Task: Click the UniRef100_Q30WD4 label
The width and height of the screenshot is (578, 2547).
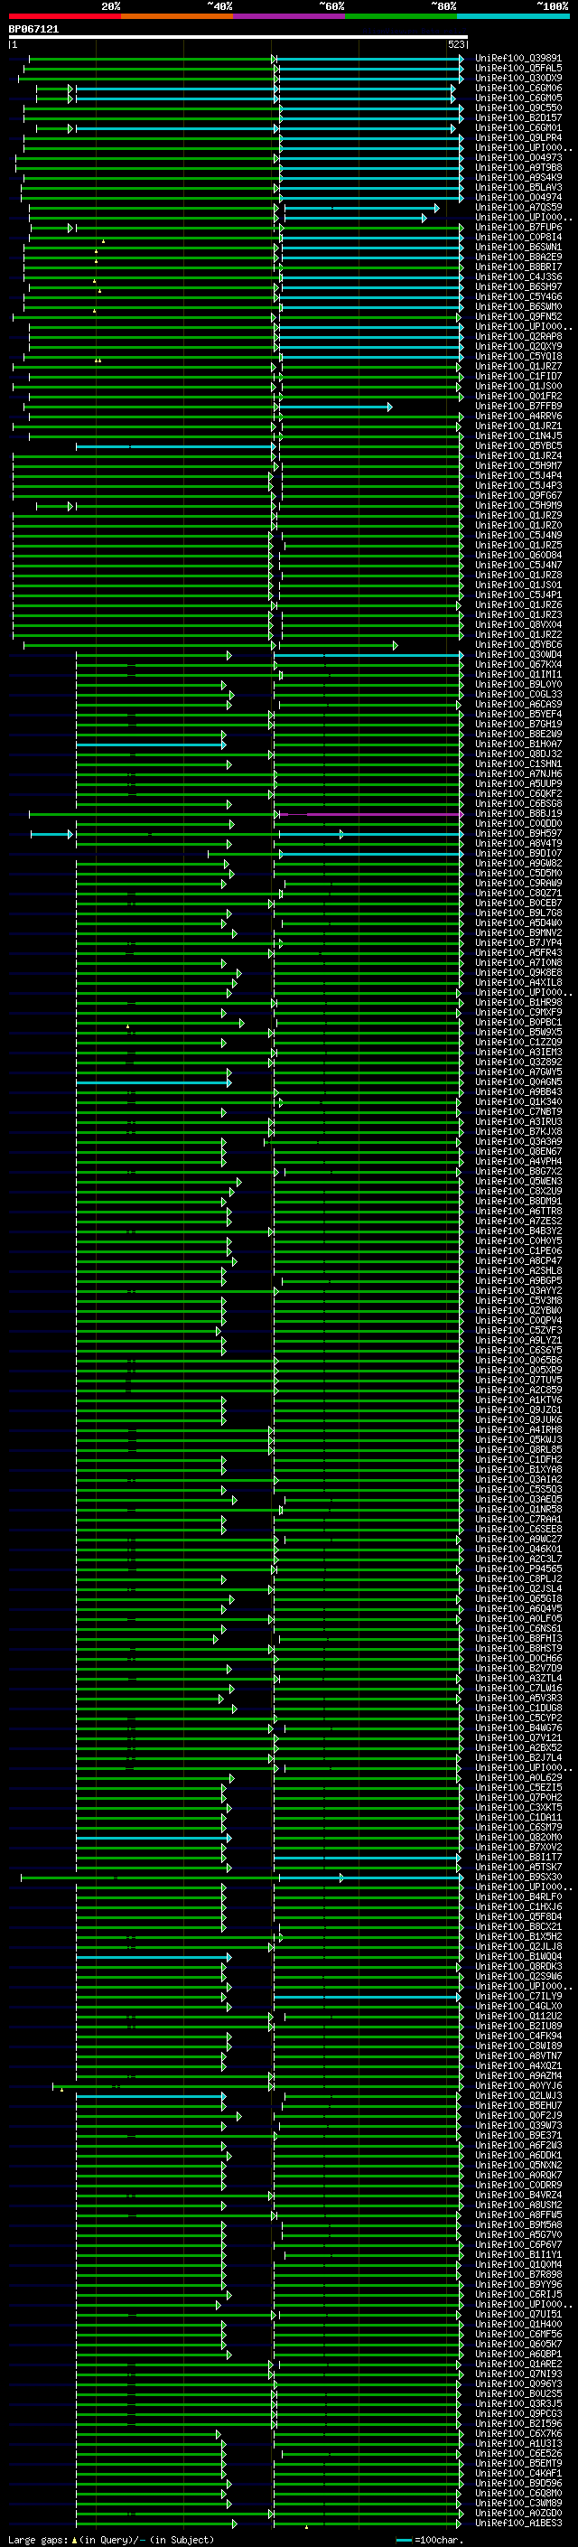Action: (x=518, y=654)
